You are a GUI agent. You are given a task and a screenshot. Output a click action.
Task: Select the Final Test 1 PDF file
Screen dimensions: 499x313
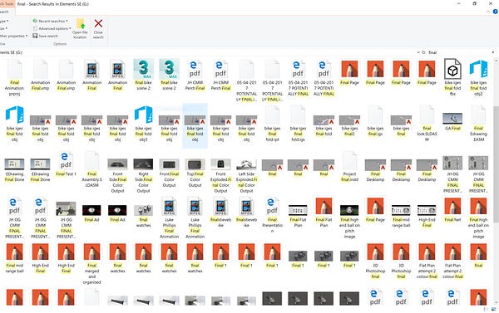(66, 164)
